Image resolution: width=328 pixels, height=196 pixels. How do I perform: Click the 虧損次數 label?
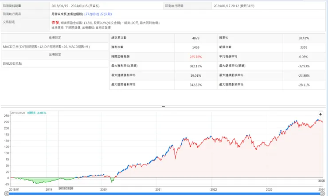pos(225,47)
